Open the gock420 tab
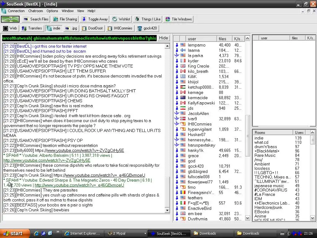 147,28
